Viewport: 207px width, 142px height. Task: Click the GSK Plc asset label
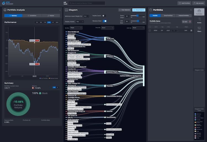coord(70,117)
